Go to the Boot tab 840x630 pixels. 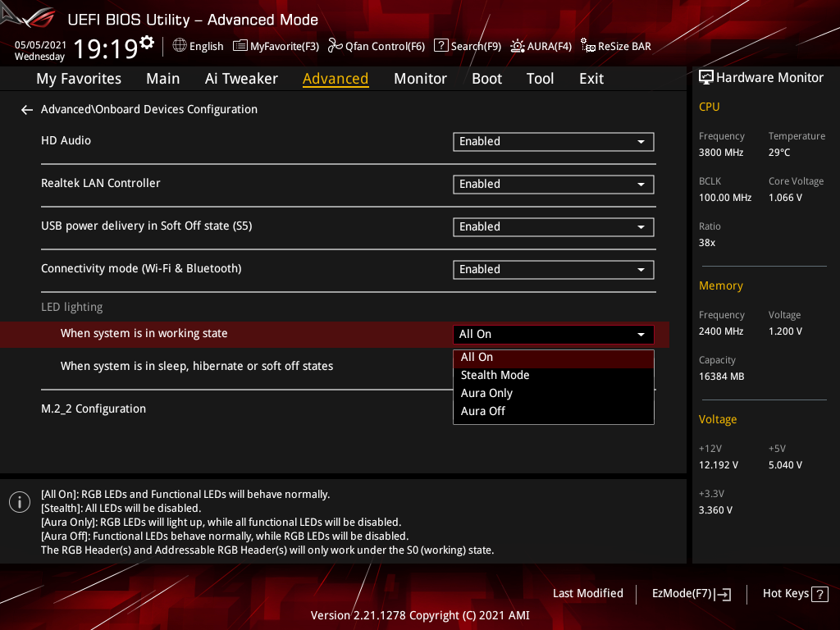(486, 79)
